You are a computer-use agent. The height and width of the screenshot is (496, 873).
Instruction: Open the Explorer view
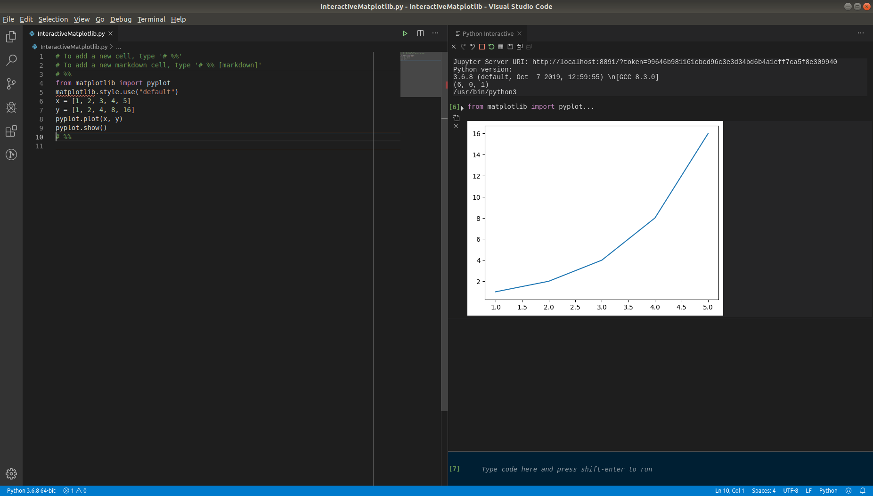[x=11, y=36]
